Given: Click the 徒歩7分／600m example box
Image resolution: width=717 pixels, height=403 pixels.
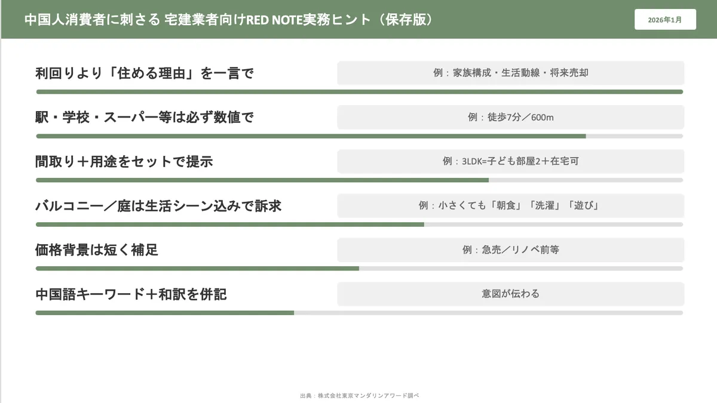Looking at the screenshot, I should (x=510, y=117).
